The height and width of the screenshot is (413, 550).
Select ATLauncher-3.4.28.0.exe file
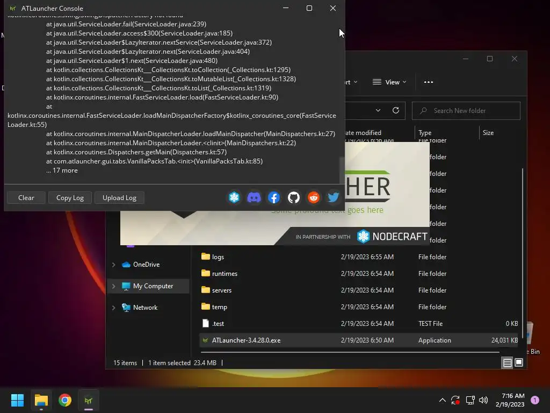point(358,340)
